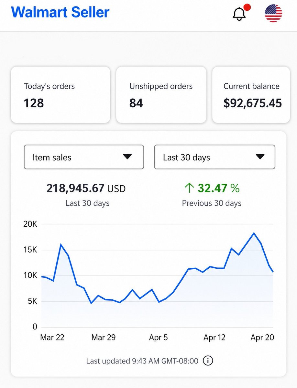Viewport: 297px width, 388px height.
Task: Click the Apr 20 axis label
Action: (x=262, y=338)
